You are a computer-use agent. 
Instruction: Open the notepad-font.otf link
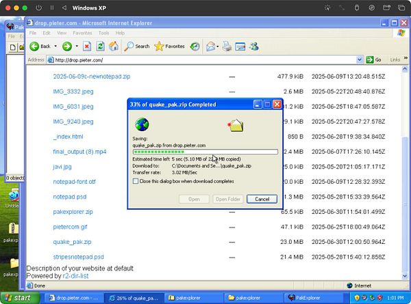click(x=74, y=182)
